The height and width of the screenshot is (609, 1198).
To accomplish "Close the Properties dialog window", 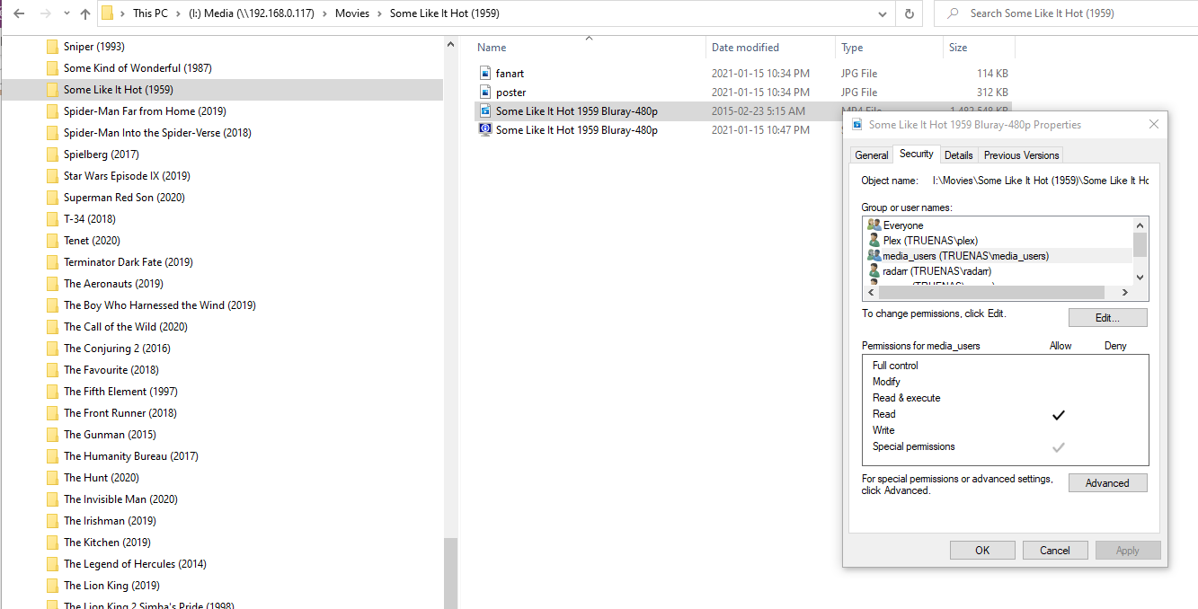I will (x=1154, y=125).
